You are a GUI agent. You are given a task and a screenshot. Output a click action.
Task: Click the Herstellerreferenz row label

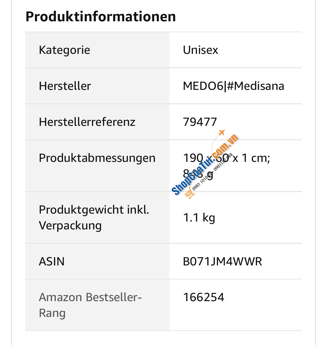coord(87,122)
